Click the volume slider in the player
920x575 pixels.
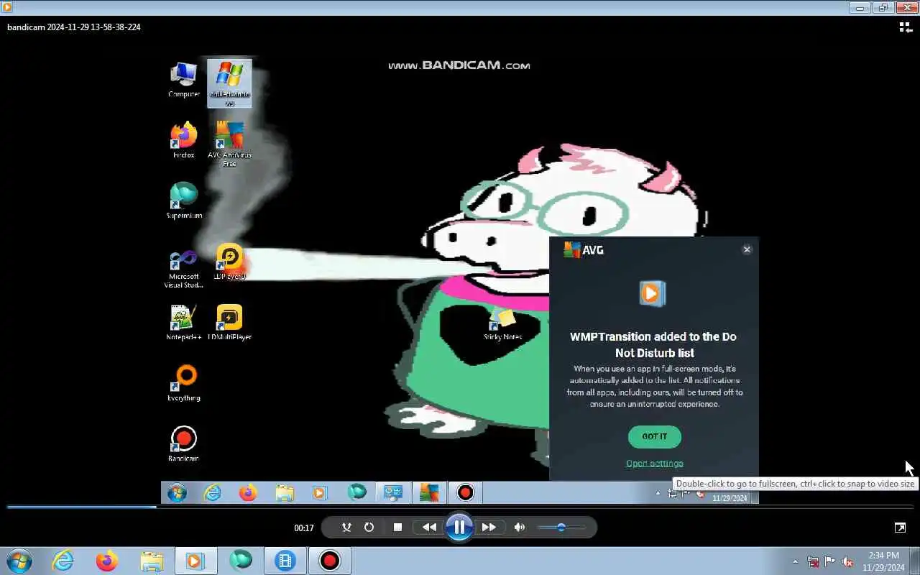click(x=561, y=528)
